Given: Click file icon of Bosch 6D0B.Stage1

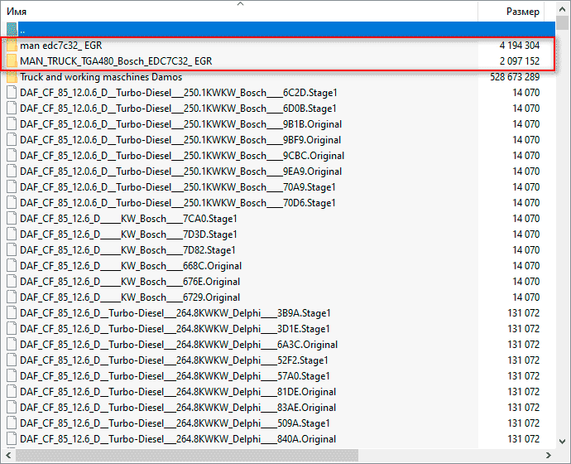Looking at the screenshot, I should tap(12, 109).
